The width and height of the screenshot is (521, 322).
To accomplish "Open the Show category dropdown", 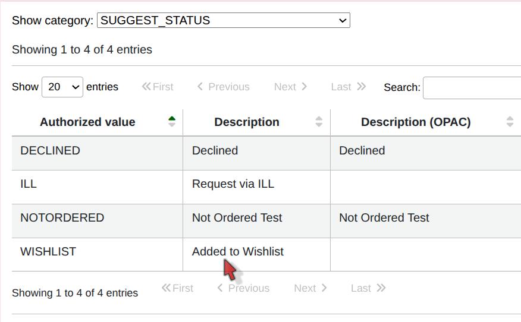I will 223,20.
